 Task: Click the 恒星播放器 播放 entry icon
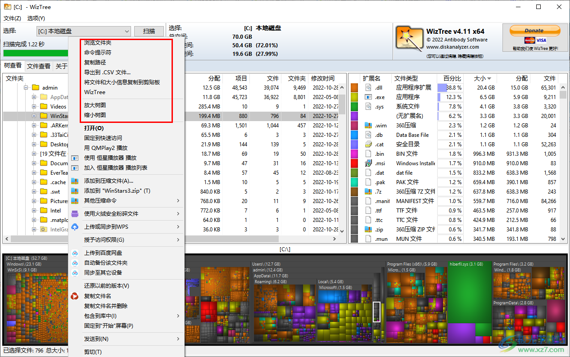click(75, 158)
